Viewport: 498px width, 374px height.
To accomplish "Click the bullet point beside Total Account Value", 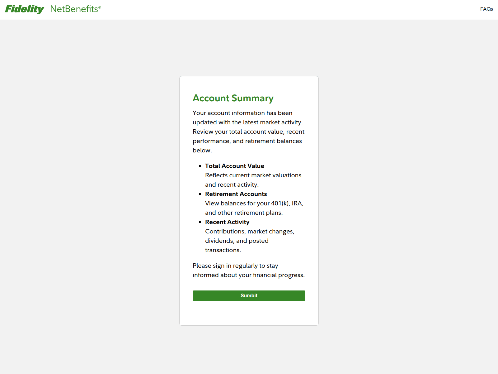I will pos(200,166).
